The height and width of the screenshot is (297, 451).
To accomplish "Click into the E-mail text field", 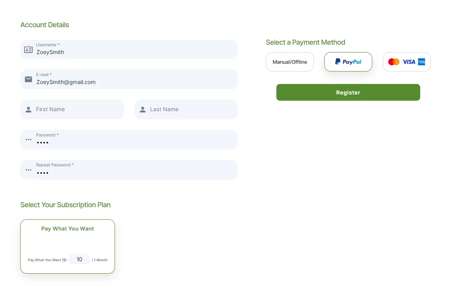I will pyautogui.click(x=133, y=82).
